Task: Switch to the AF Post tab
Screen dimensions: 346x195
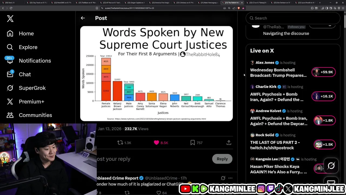Action: tap(110, 3)
